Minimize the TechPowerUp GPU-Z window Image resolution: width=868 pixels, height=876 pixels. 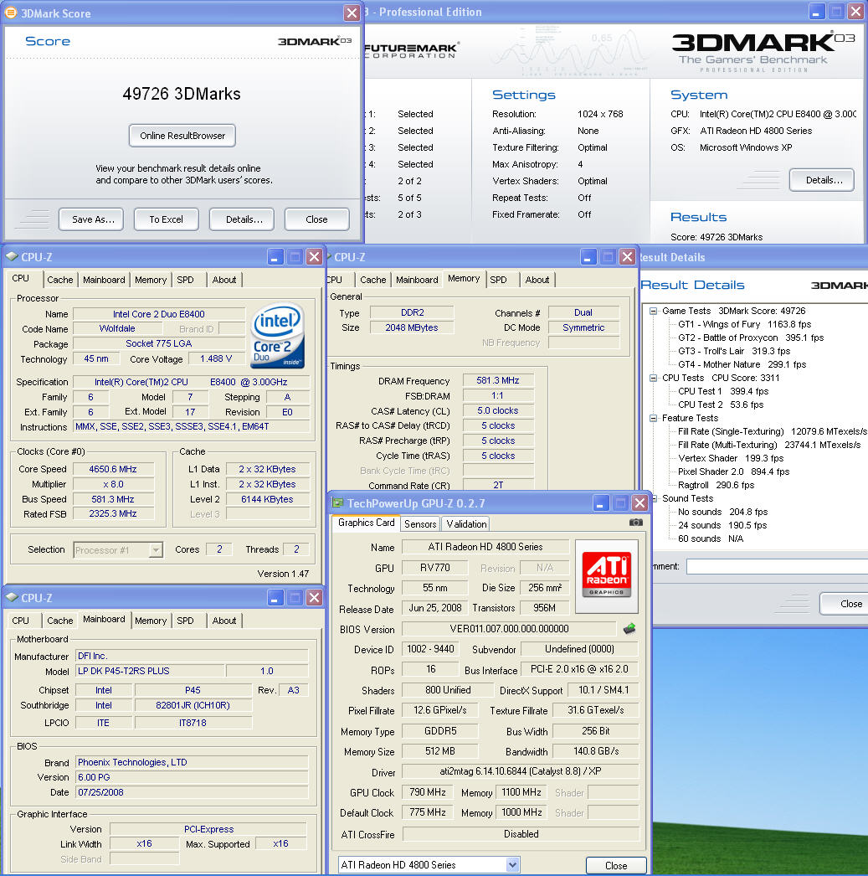tap(600, 503)
